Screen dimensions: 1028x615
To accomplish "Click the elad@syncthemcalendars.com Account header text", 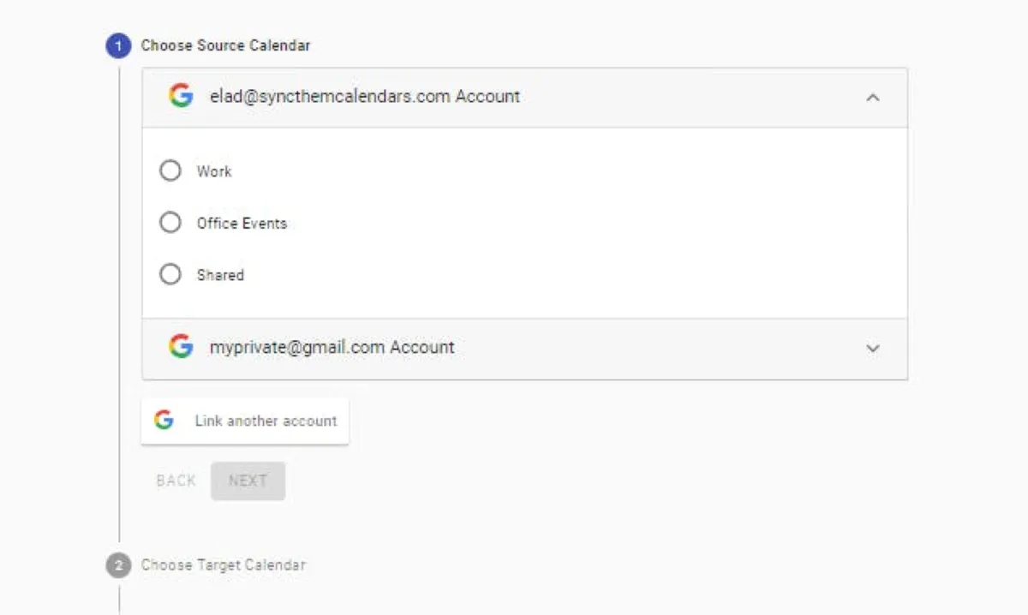I will point(364,96).
